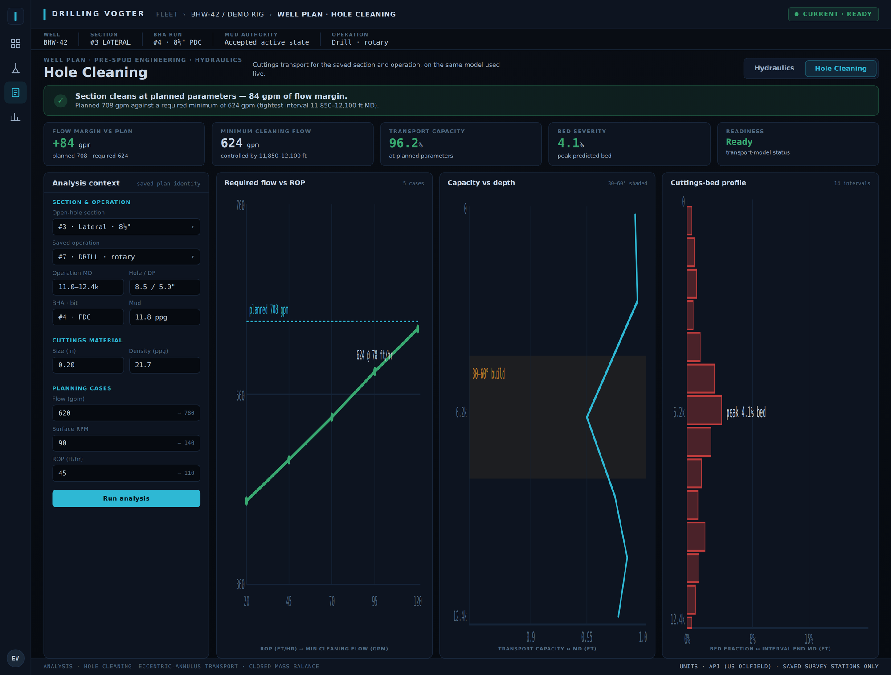891x675 pixels.
Task: Click the 30-60° build shaded region label
Action: coord(488,374)
